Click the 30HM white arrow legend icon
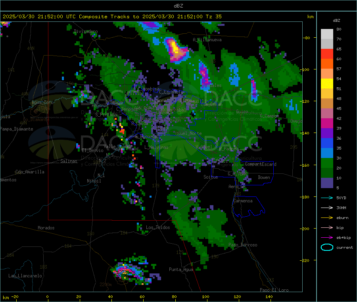The height and width of the screenshot is (302, 357). point(327,208)
